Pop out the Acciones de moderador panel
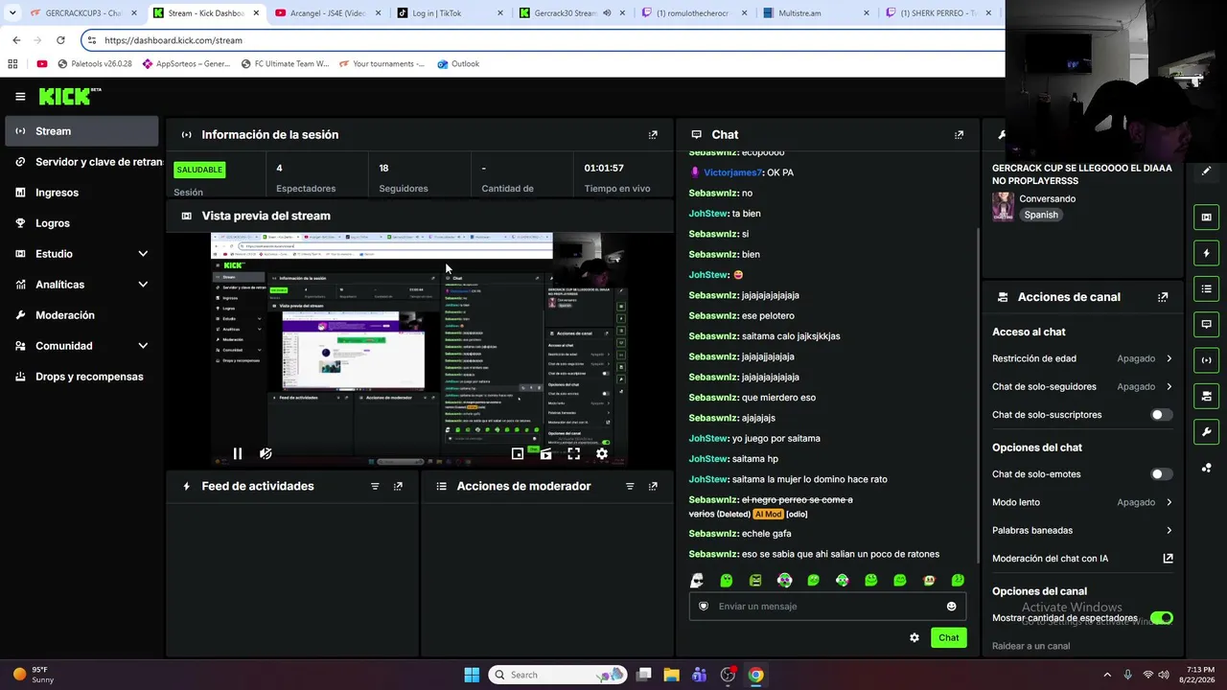Screen dimensions: 1227x690 (653, 487)
